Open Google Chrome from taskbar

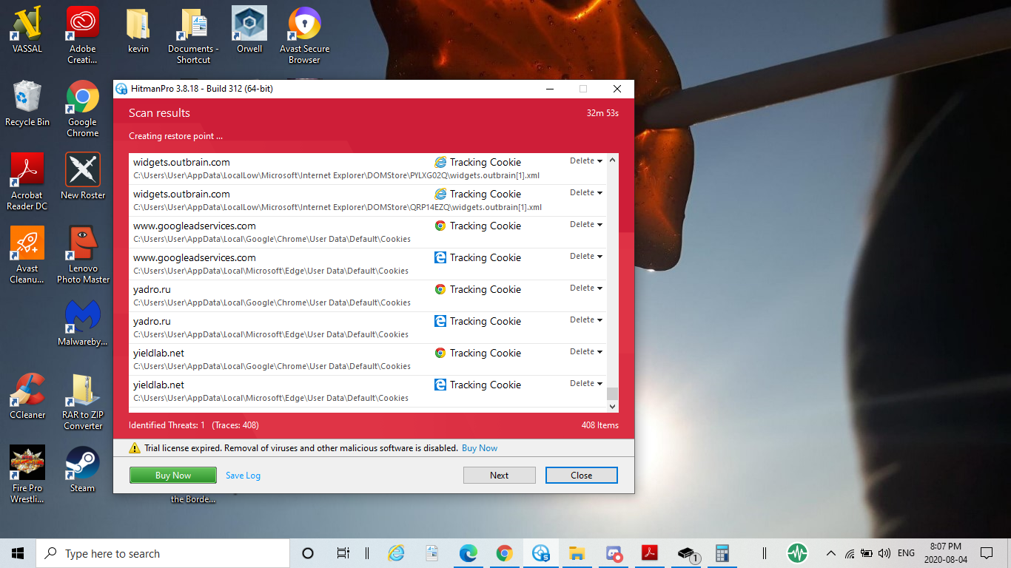505,553
